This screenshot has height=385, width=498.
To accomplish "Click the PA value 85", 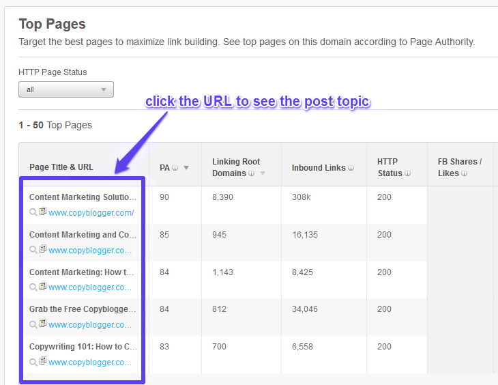I will pos(164,235).
